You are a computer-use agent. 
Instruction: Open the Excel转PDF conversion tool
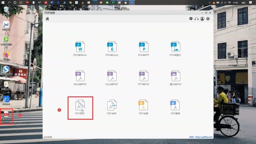(x=112, y=78)
